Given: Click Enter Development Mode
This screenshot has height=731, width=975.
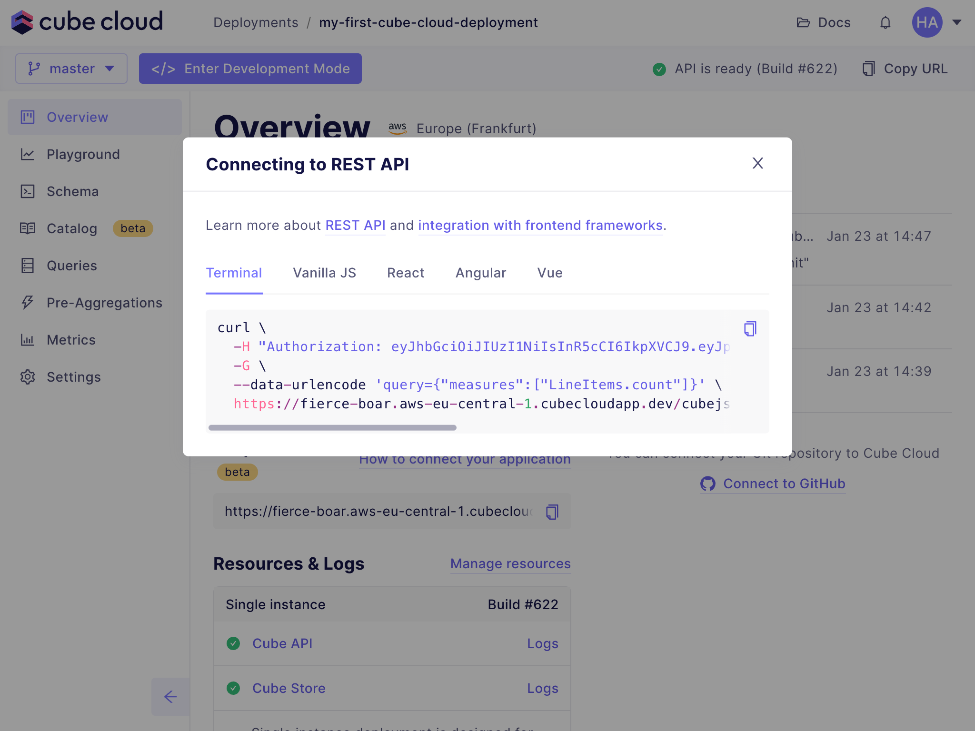Looking at the screenshot, I should (x=250, y=68).
